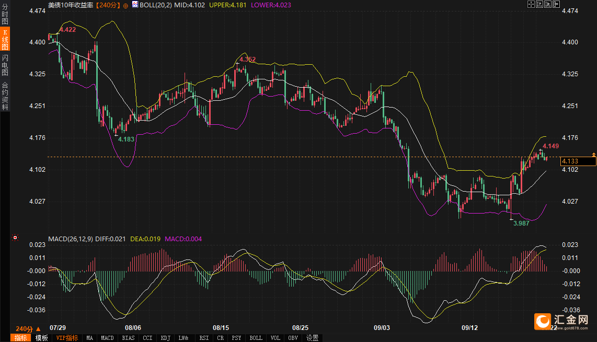Click the LOWER:4.023 value

(271, 5)
